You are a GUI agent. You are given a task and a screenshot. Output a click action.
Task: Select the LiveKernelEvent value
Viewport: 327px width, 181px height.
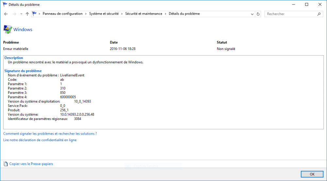click(72, 75)
